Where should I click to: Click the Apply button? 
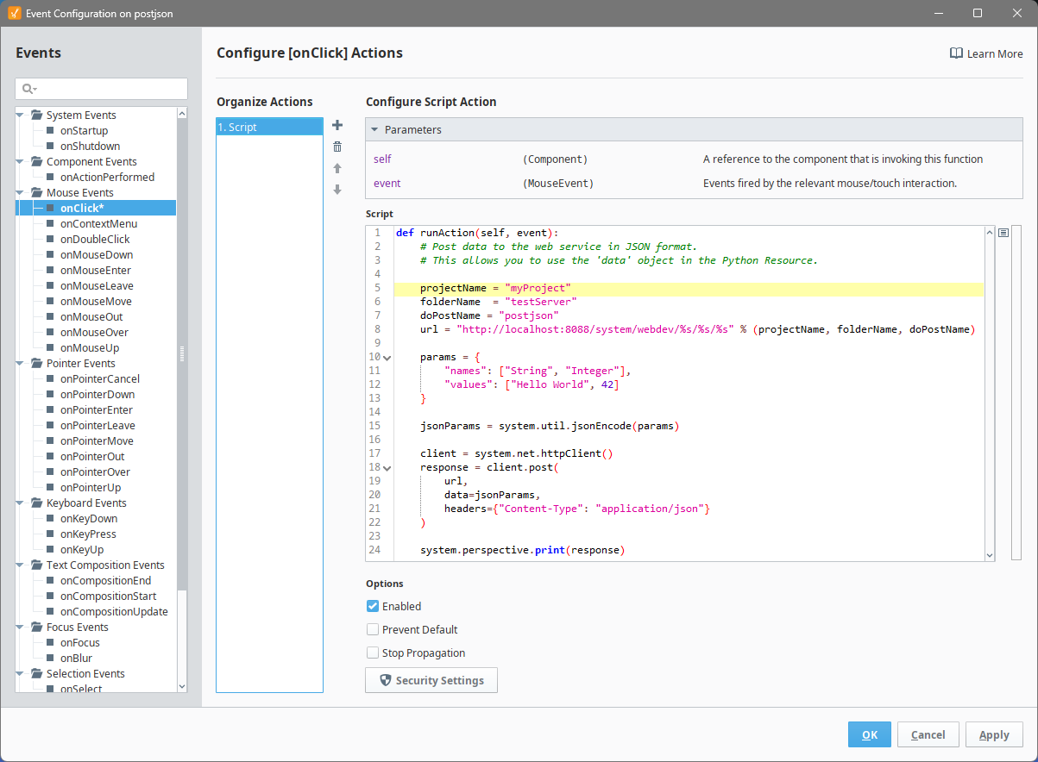pos(993,734)
